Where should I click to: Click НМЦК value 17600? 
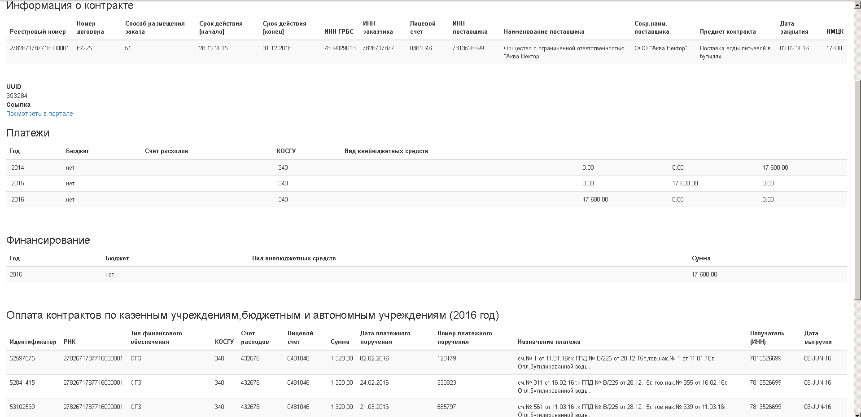pos(834,48)
